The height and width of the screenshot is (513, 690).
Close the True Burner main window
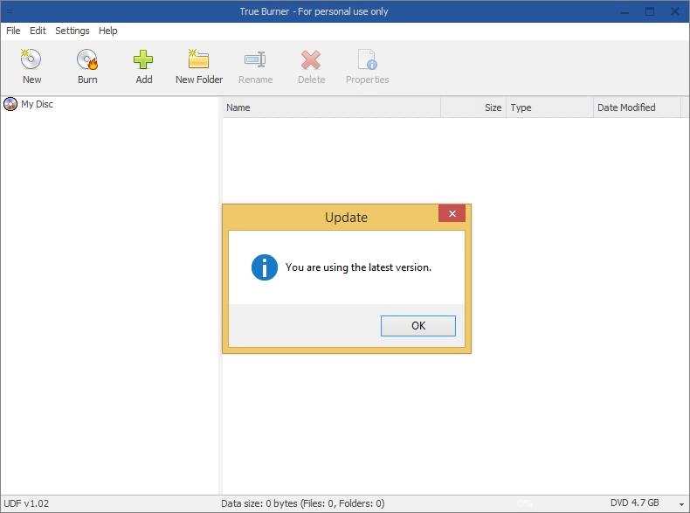click(674, 12)
